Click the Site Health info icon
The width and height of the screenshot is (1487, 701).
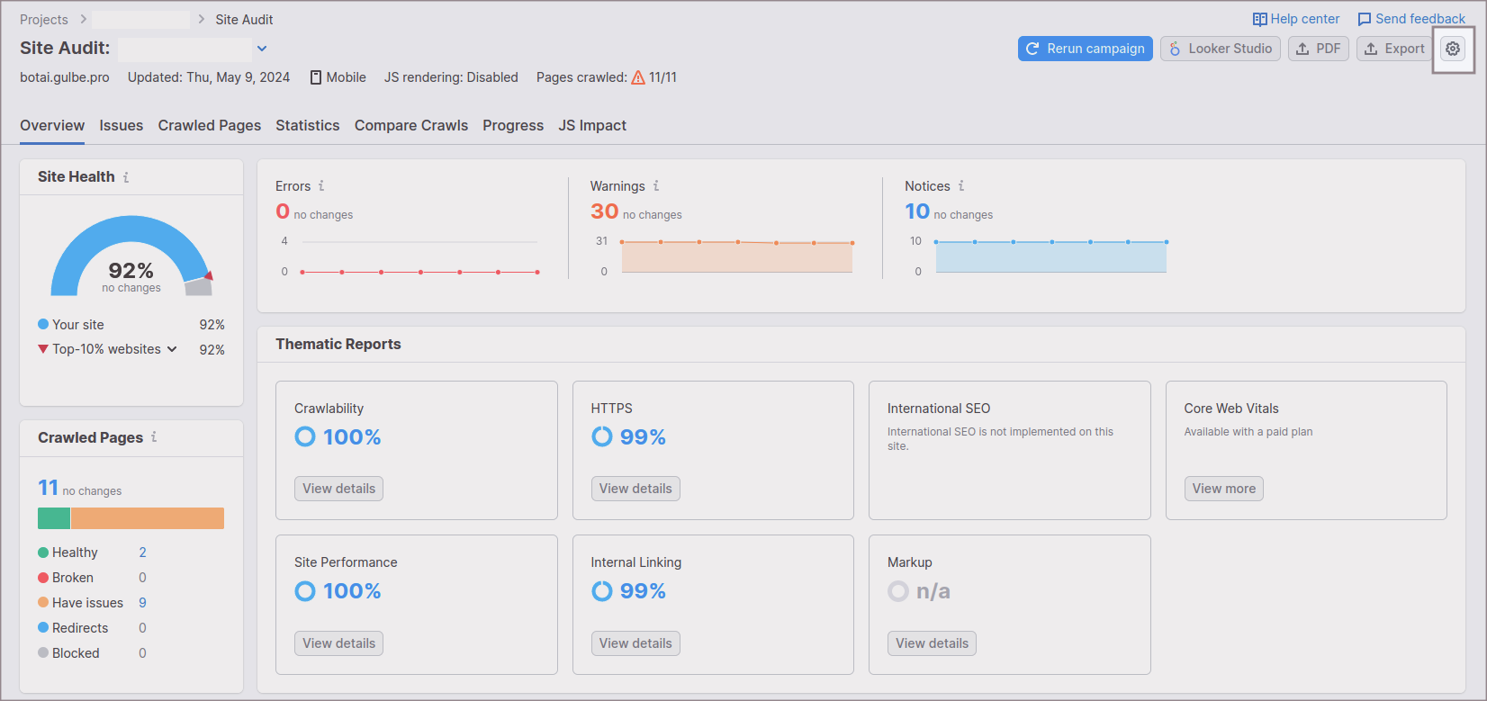point(126,177)
